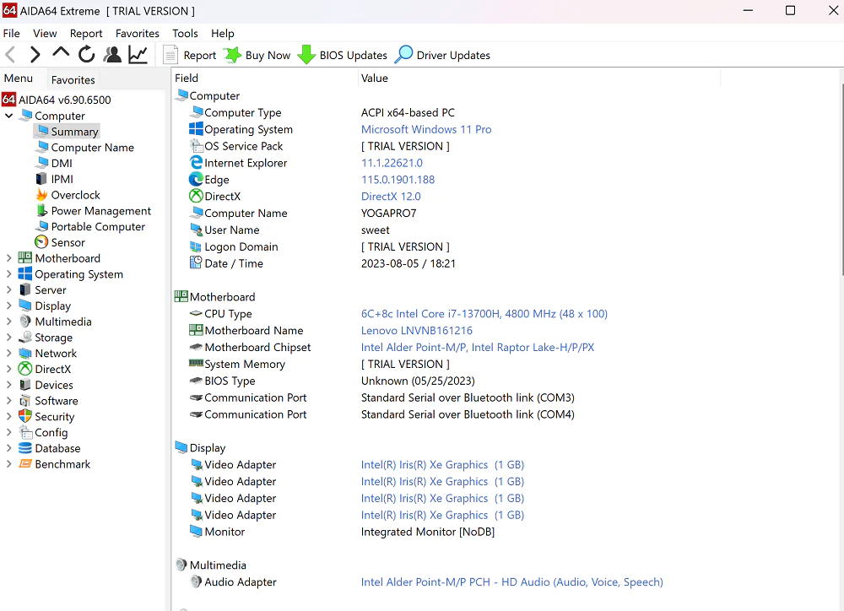The width and height of the screenshot is (844, 611).
Task: Click the Edge browser icon in the Field list
Action: (196, 179)
